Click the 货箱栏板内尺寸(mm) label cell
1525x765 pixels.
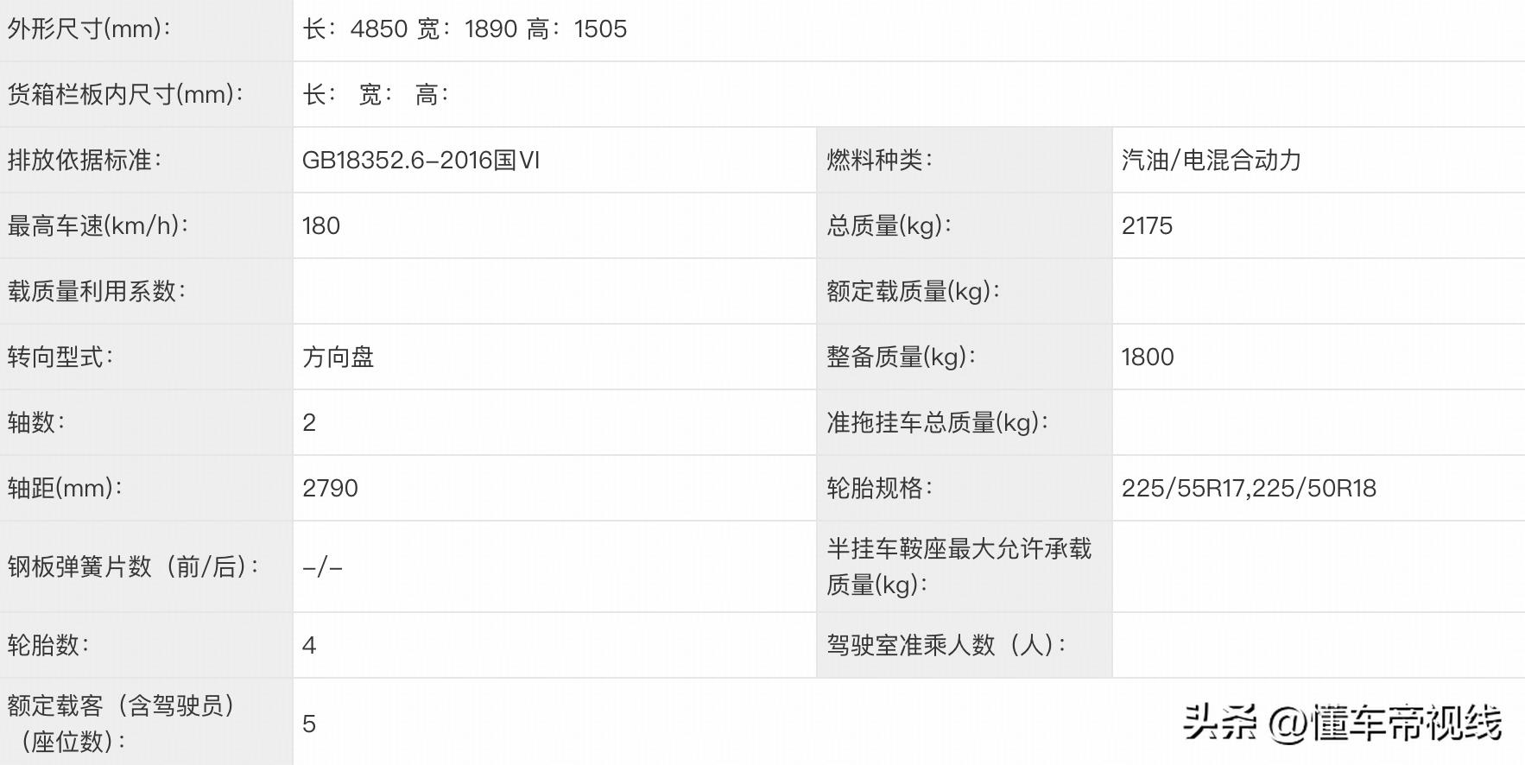tap(125, 95)
